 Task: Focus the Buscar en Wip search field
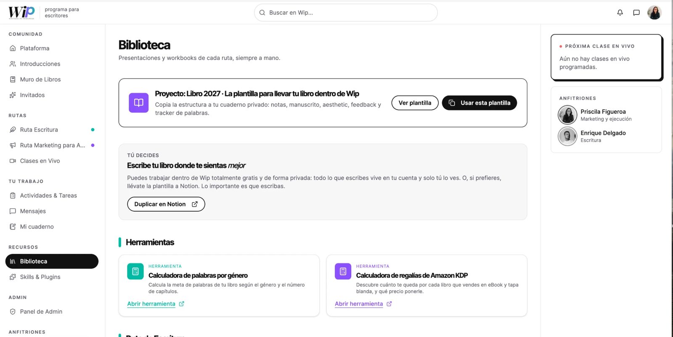click(x=346, y=13)
